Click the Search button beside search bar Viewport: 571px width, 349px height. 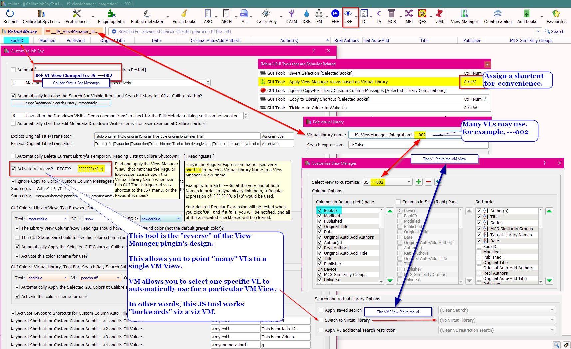pos(555,31)
